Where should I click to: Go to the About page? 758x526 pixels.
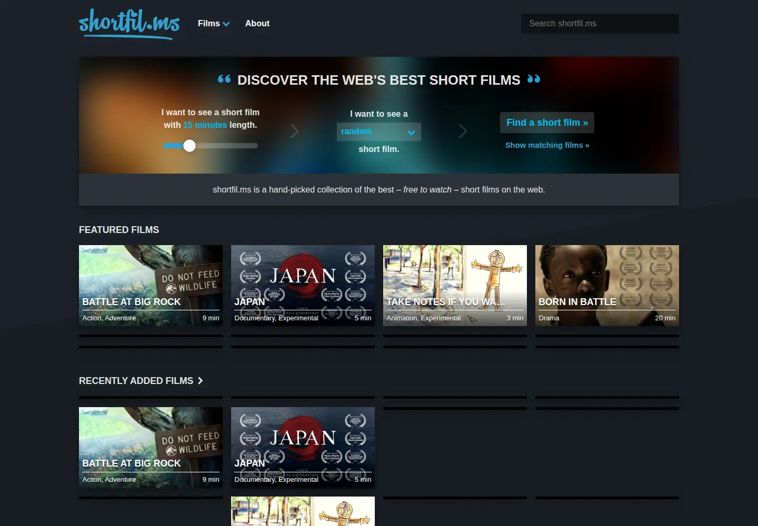pos(257,24)
